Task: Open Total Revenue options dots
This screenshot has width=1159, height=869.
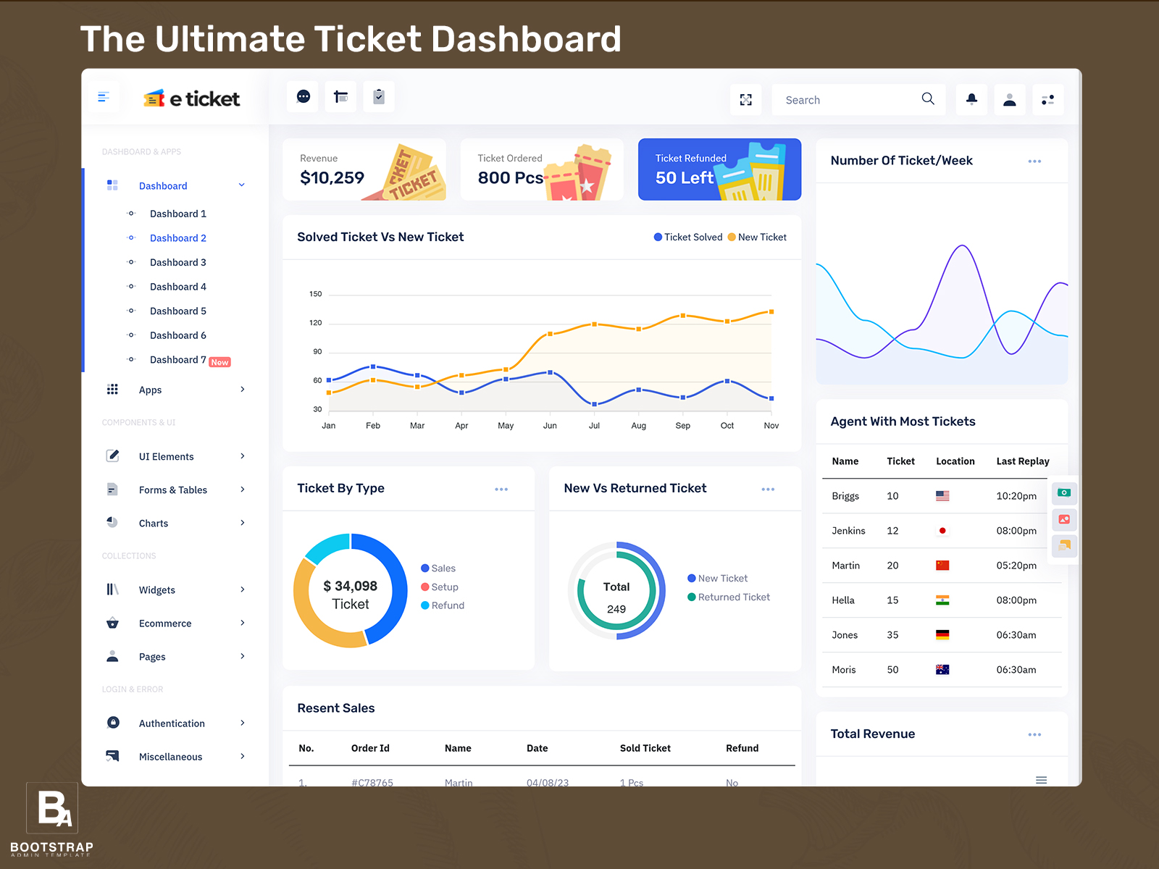Action: point(1034,734)
